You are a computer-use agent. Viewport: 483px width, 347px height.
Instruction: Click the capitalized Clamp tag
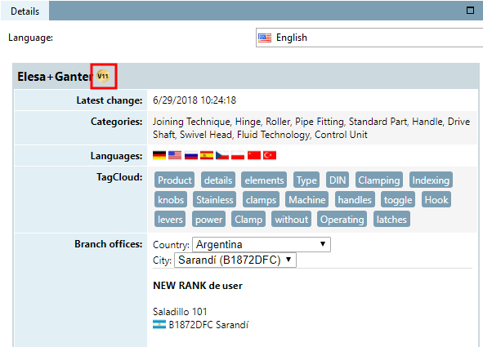248,220
